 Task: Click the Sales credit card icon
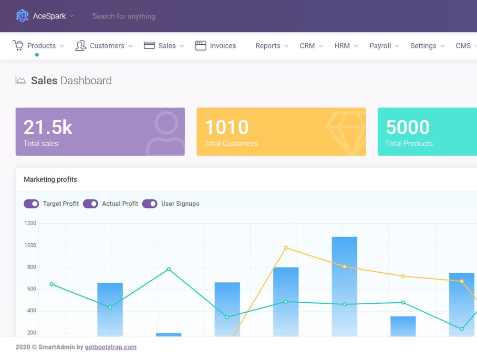pyautogui.click(x=149, y=46)
